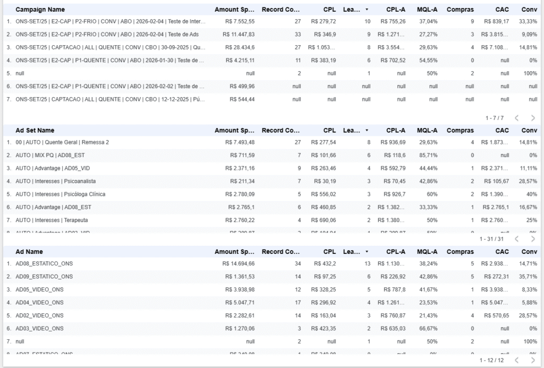Click the Ad Set Name column header
Image resolution: width=544 pixels, height=368 pixels.
[x=35, y=131]
